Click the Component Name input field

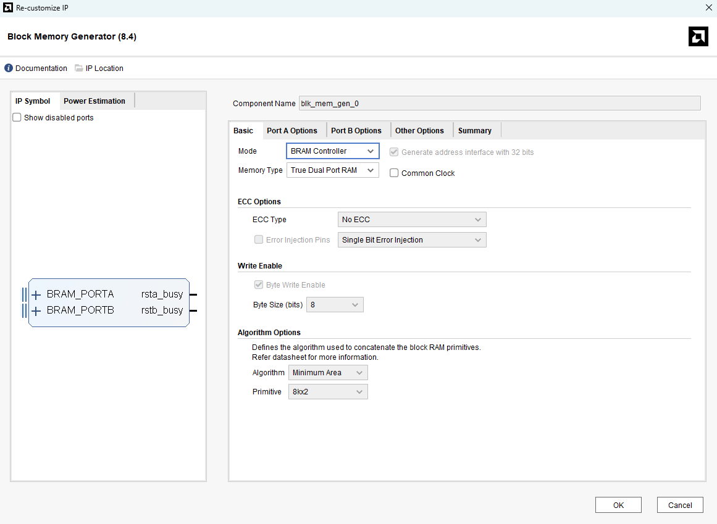[x=499, y=103]
